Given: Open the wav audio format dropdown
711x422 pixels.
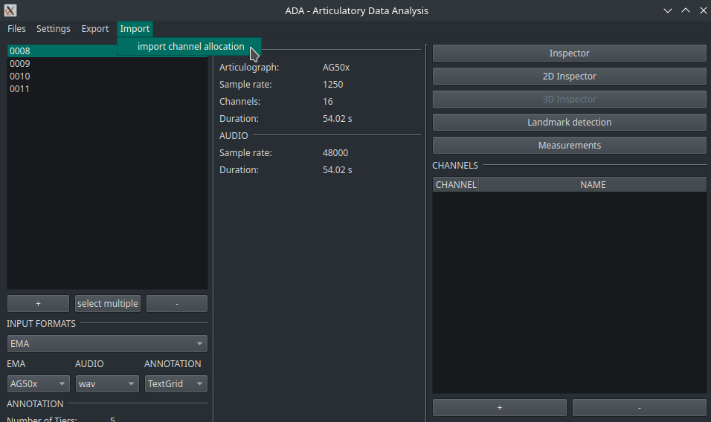Looking at the screenshot, I should (107, 384).
